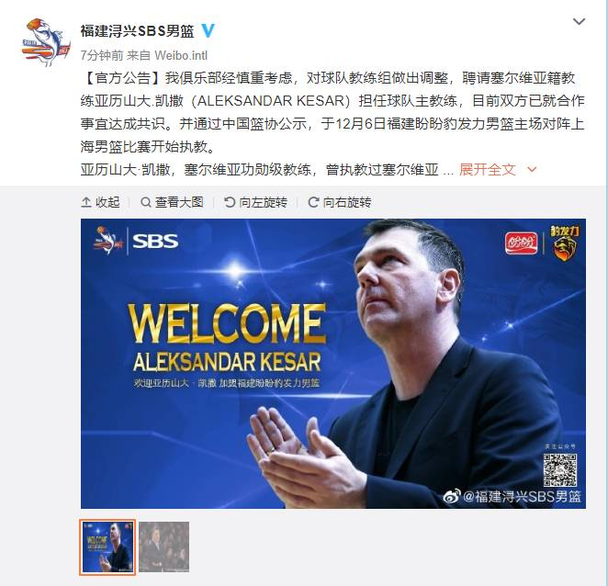Click the upload arrow icon beside 收起

tap(86, 202)
